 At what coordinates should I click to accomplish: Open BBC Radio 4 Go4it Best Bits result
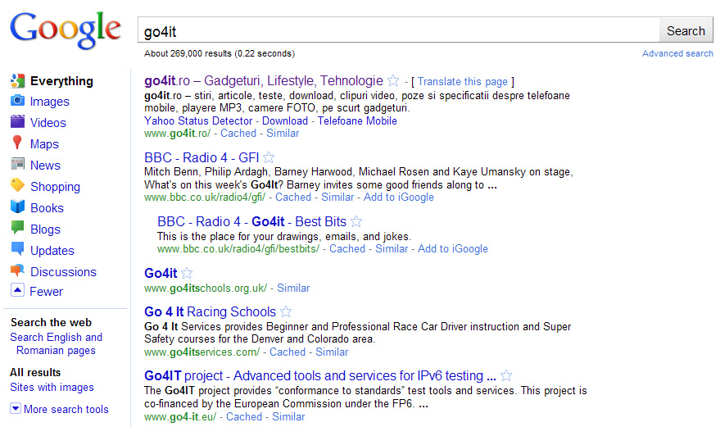[x=251, y=221]
